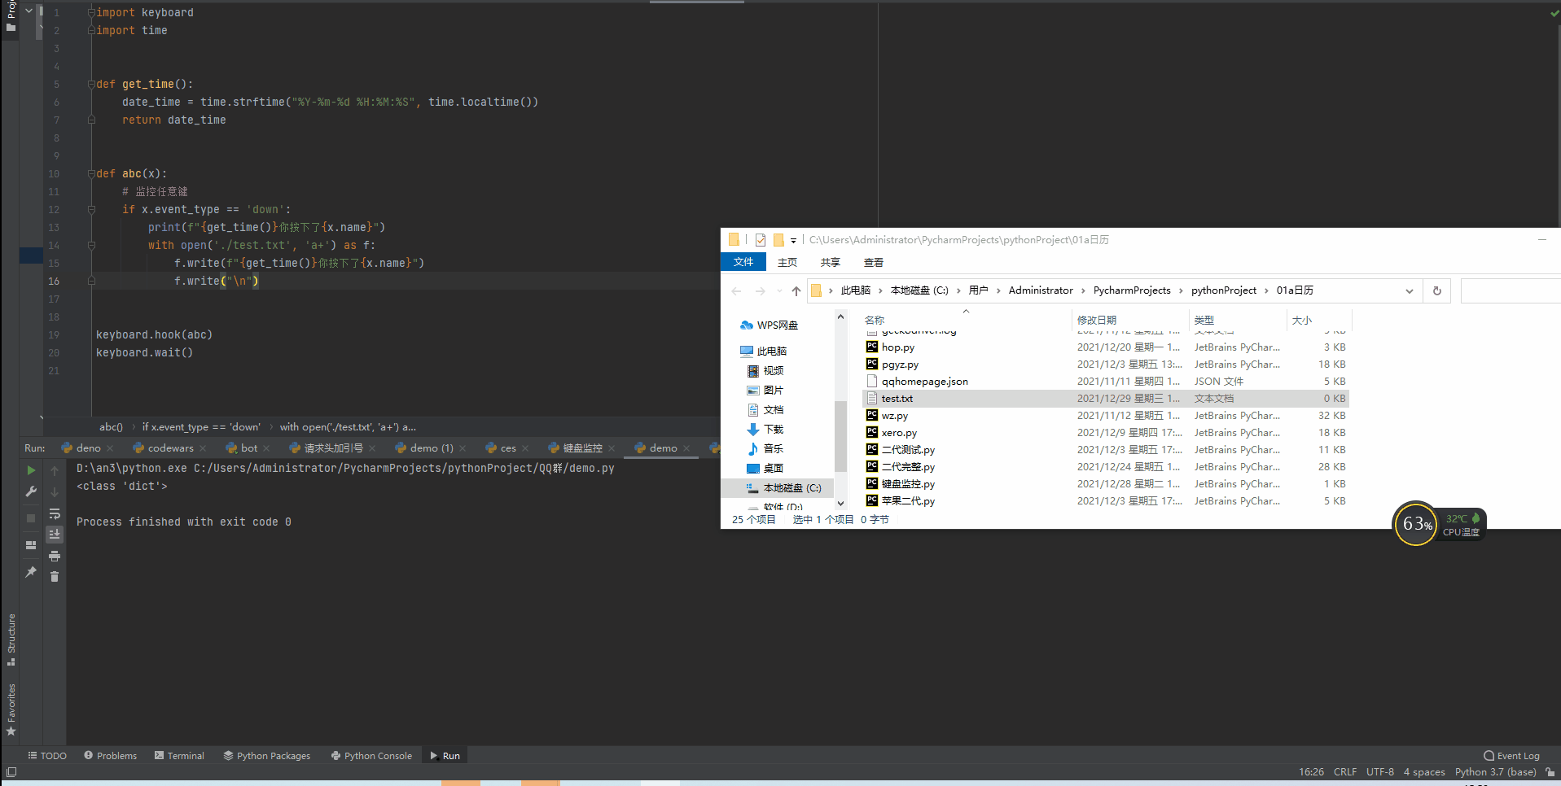Refresh the Explorer folder view
Screen dimensions: 1561x786
[x=1436, y=291]
